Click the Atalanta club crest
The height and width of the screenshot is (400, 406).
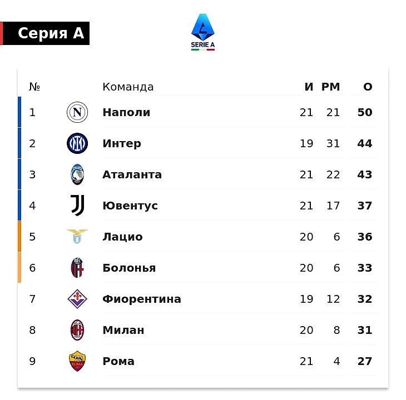click(x=77, y=175)
